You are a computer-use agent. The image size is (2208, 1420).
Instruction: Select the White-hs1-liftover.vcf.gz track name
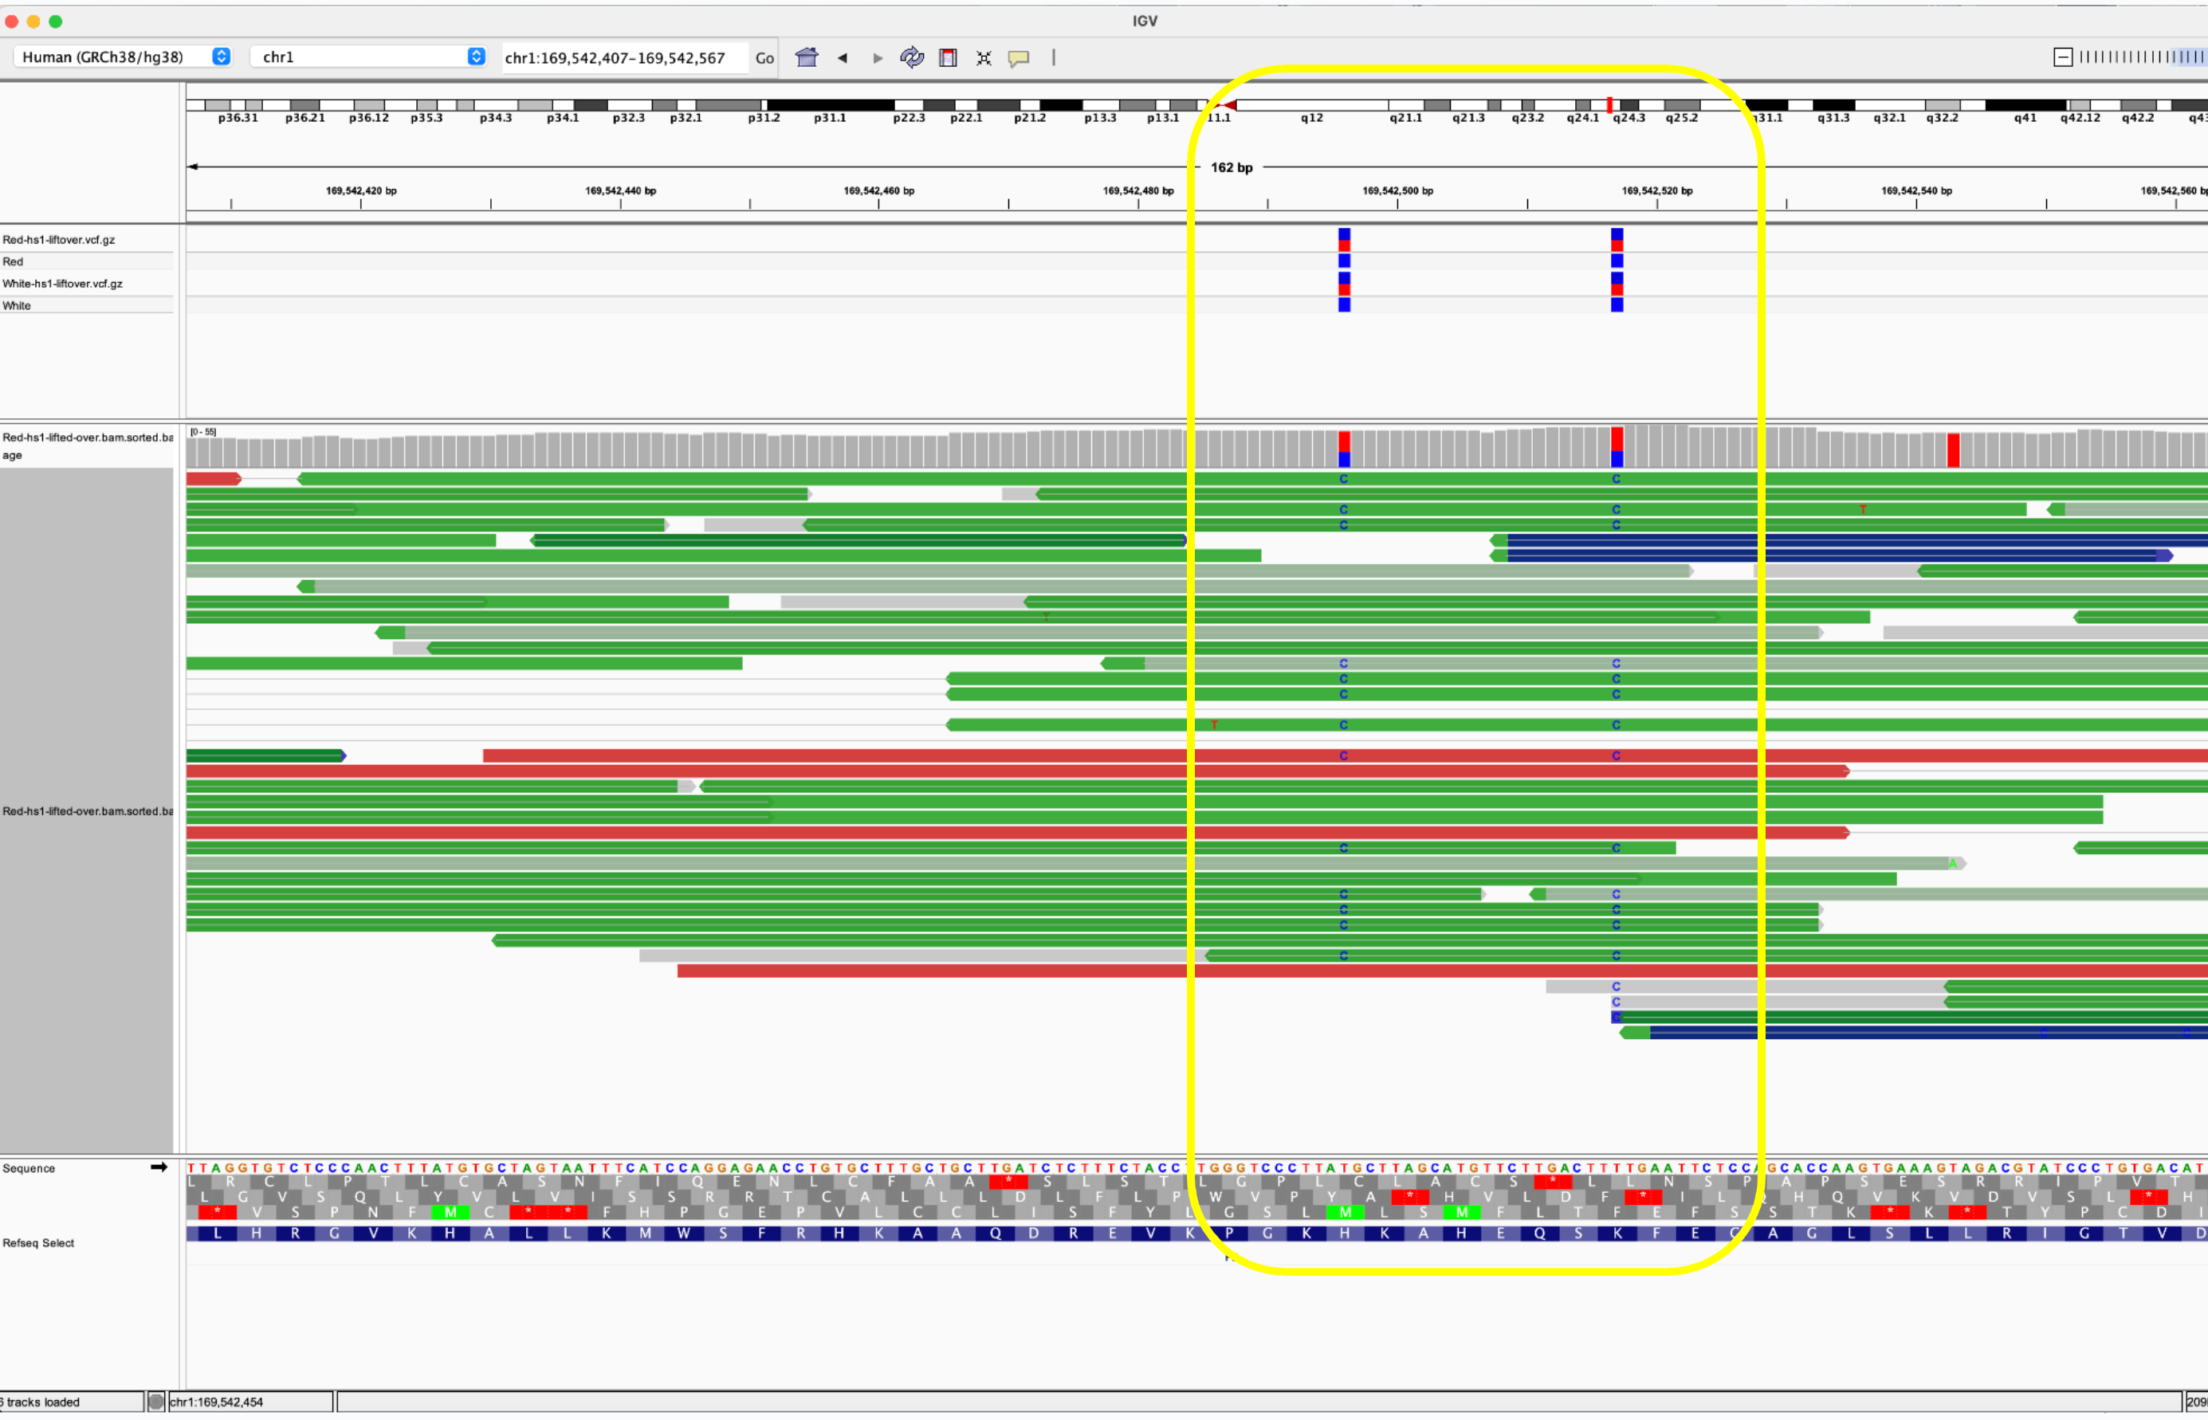[x=63, y=284]
